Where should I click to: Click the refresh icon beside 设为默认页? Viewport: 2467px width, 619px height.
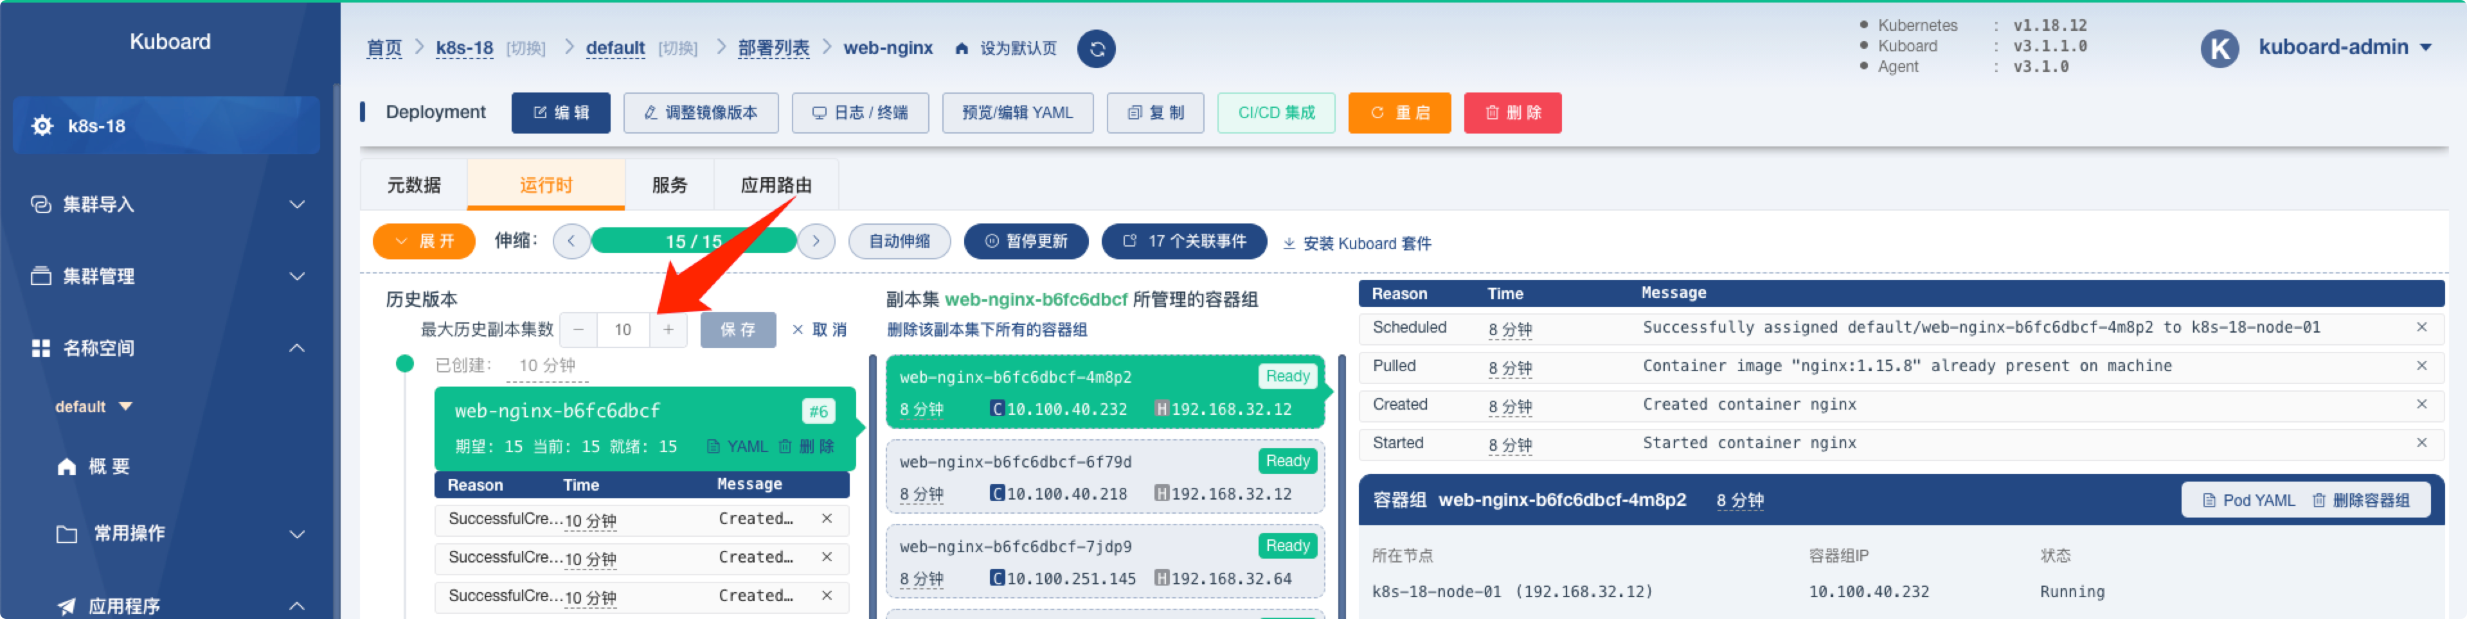pos(1097,49)
